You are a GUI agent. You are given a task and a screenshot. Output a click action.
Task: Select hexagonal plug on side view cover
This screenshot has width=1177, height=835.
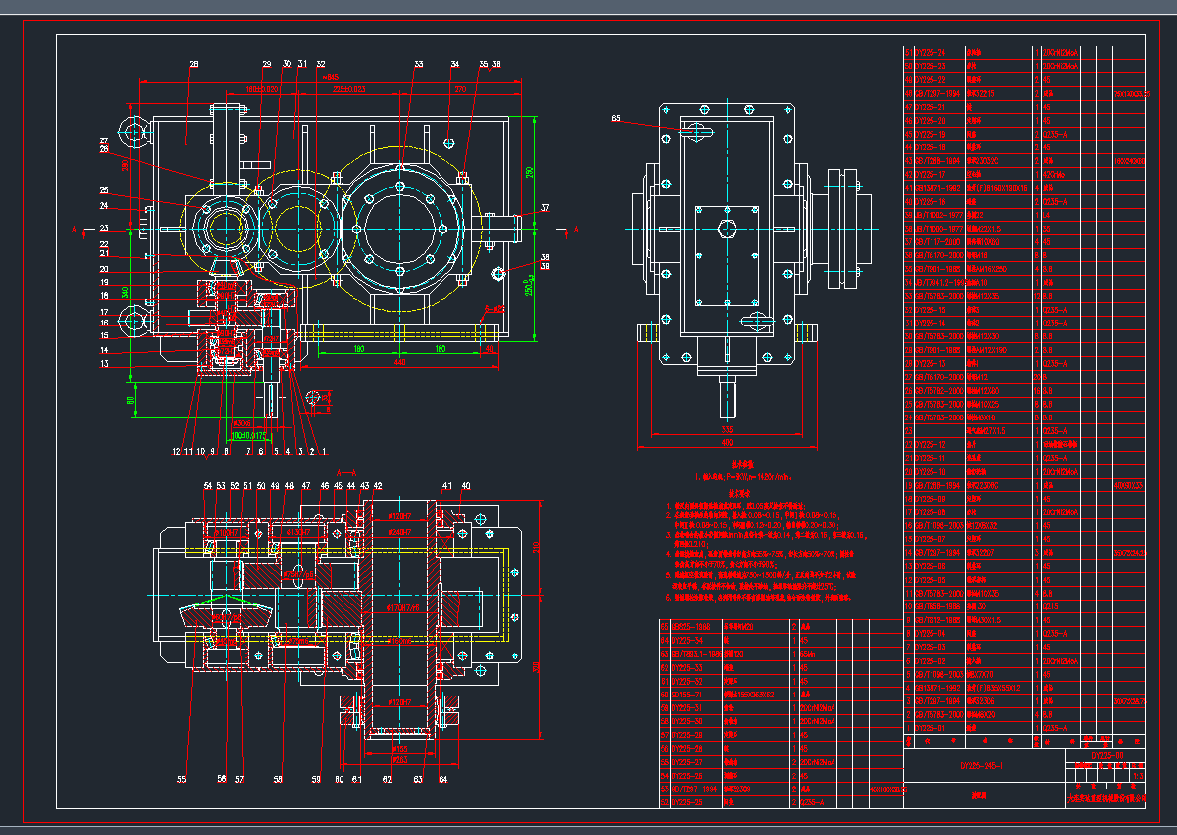729,231
